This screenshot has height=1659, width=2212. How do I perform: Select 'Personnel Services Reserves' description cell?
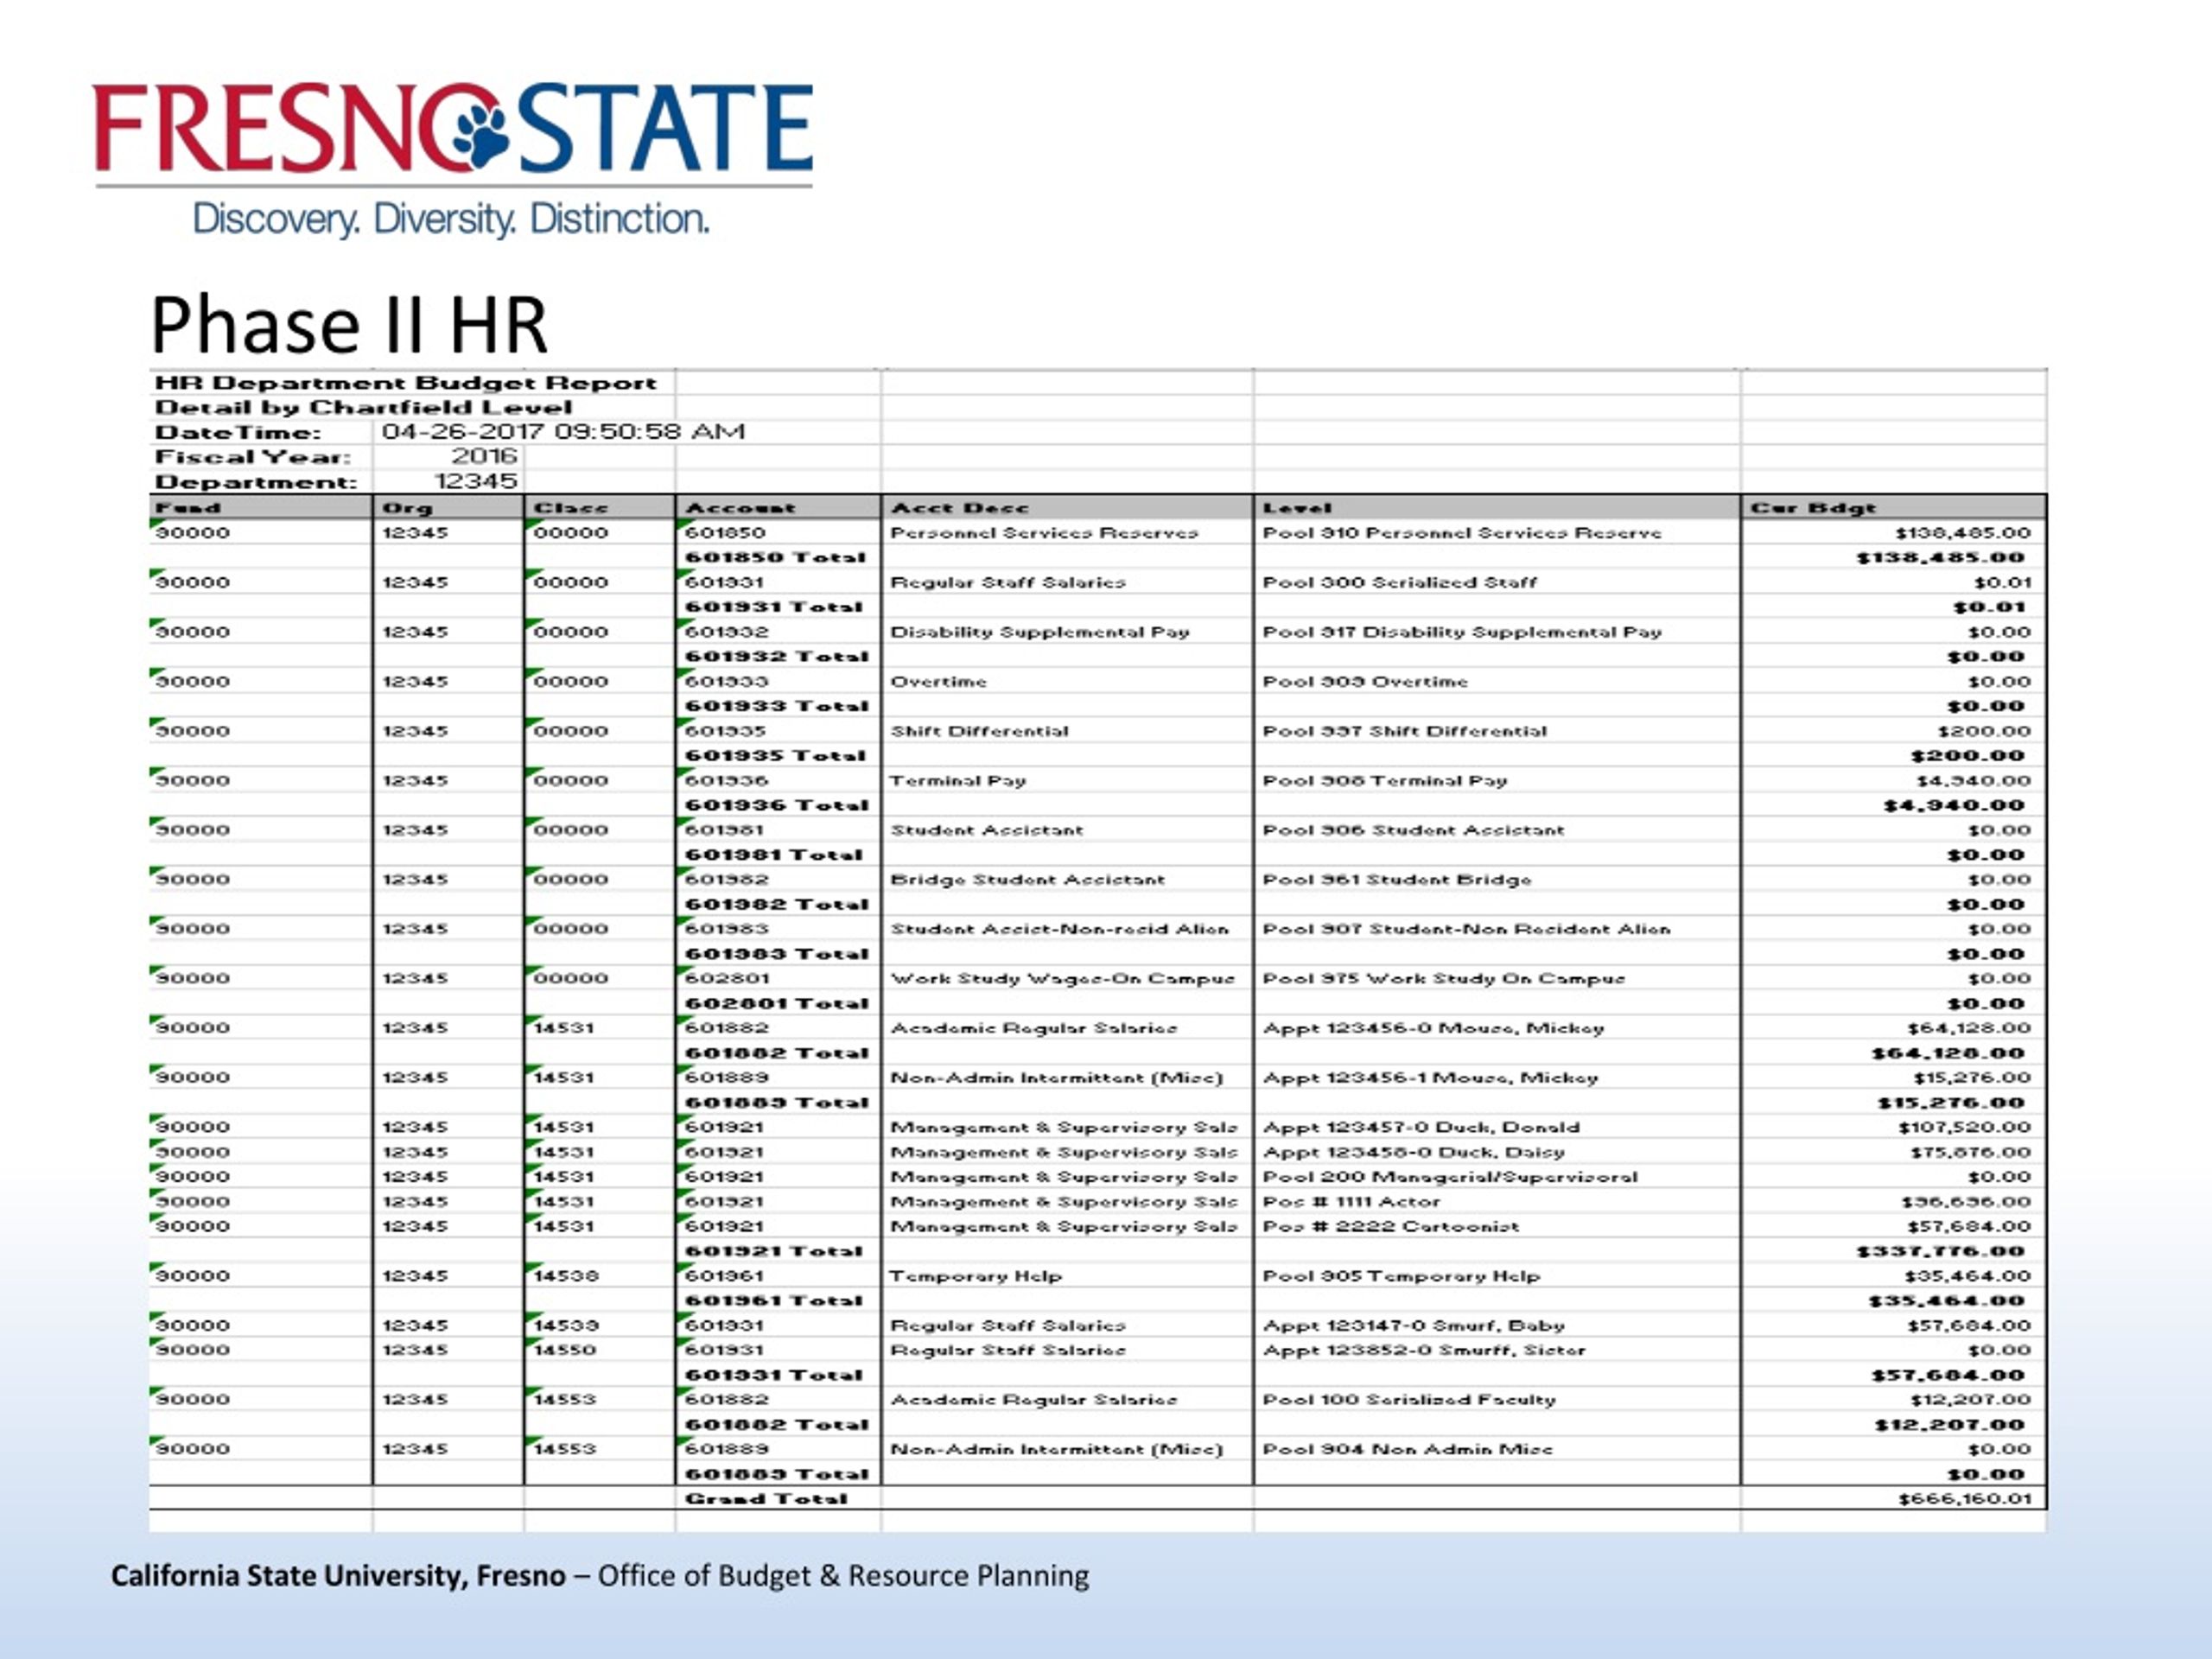1068,533
